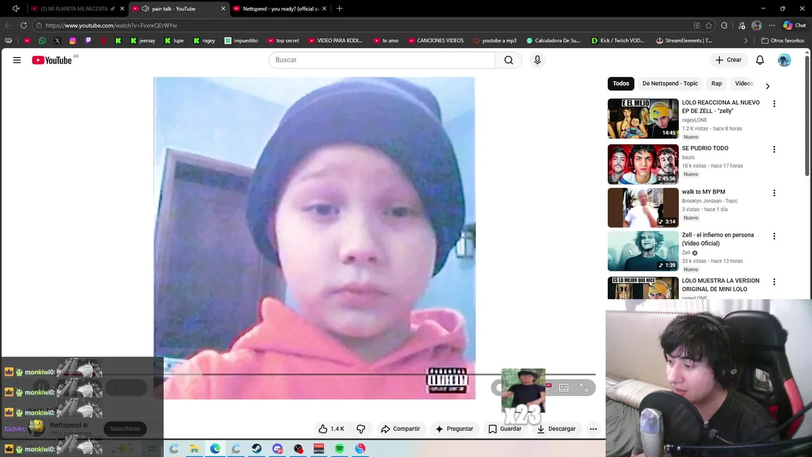Image resolution: width=812 pixels, height=457 pixels.
Task: Reload the page with the refresh button
Action: 23,25
